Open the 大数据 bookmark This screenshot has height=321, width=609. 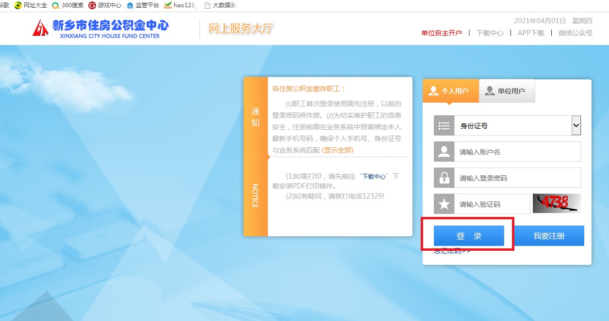tap(220, 5)
